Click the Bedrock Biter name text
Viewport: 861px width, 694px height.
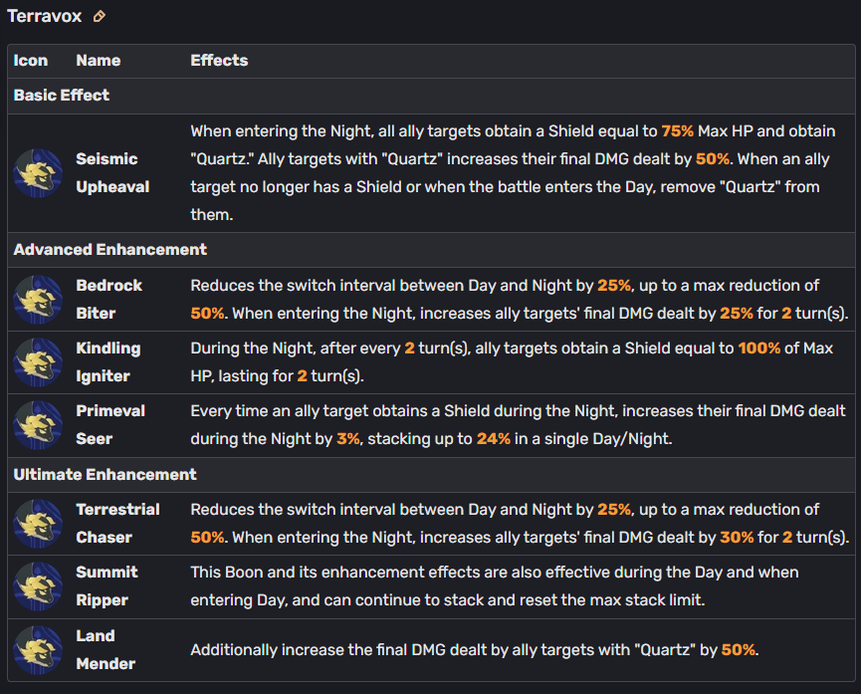pyautogui.click(x=108, y=300)
